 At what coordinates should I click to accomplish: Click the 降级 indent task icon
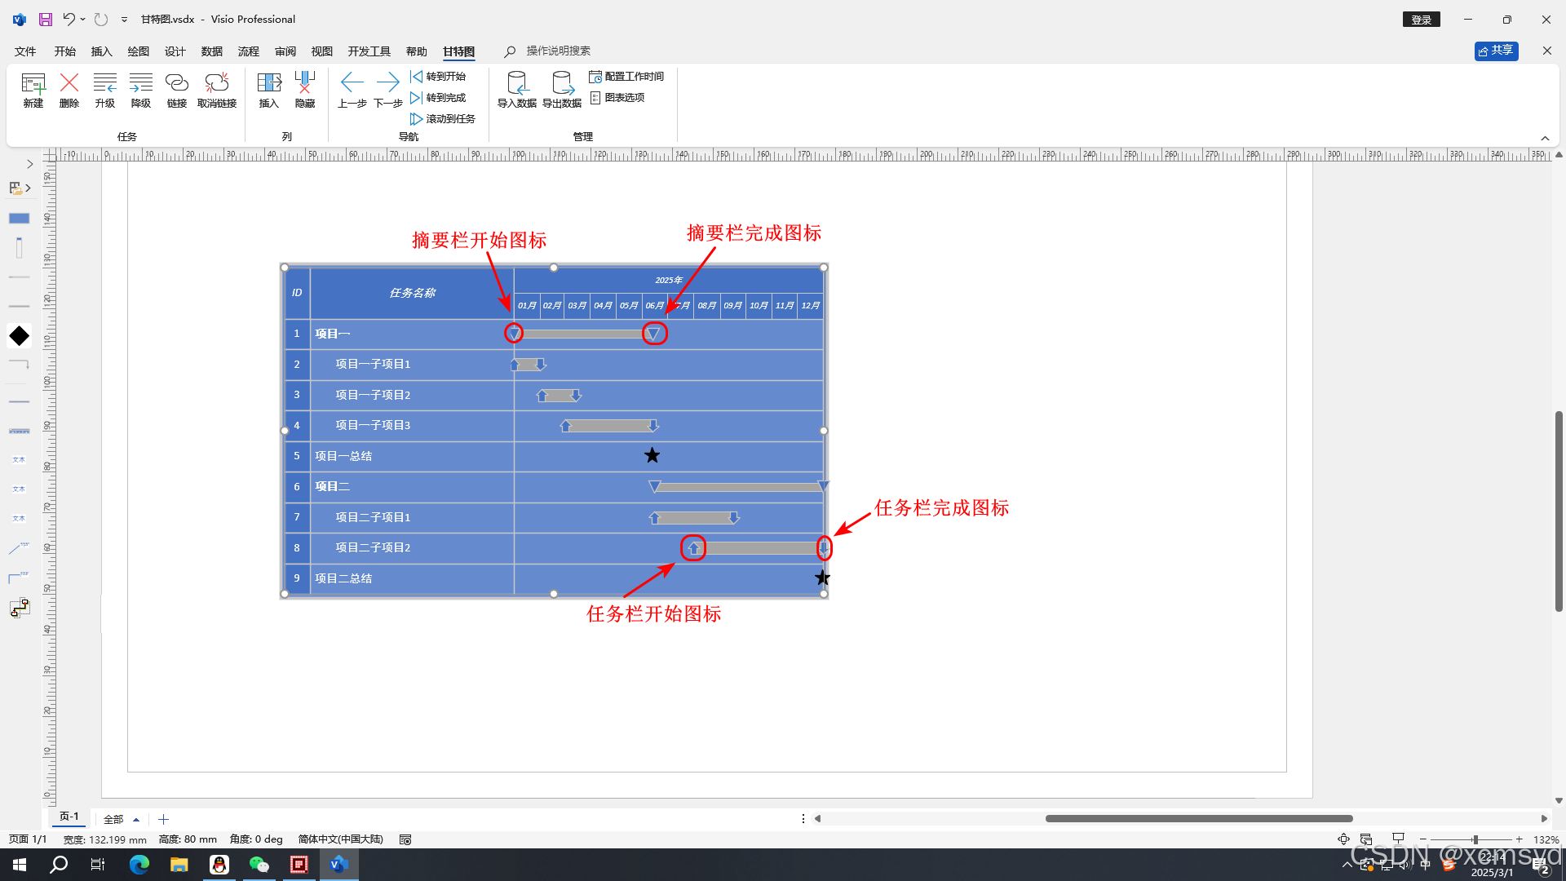(x=141, y=83)
